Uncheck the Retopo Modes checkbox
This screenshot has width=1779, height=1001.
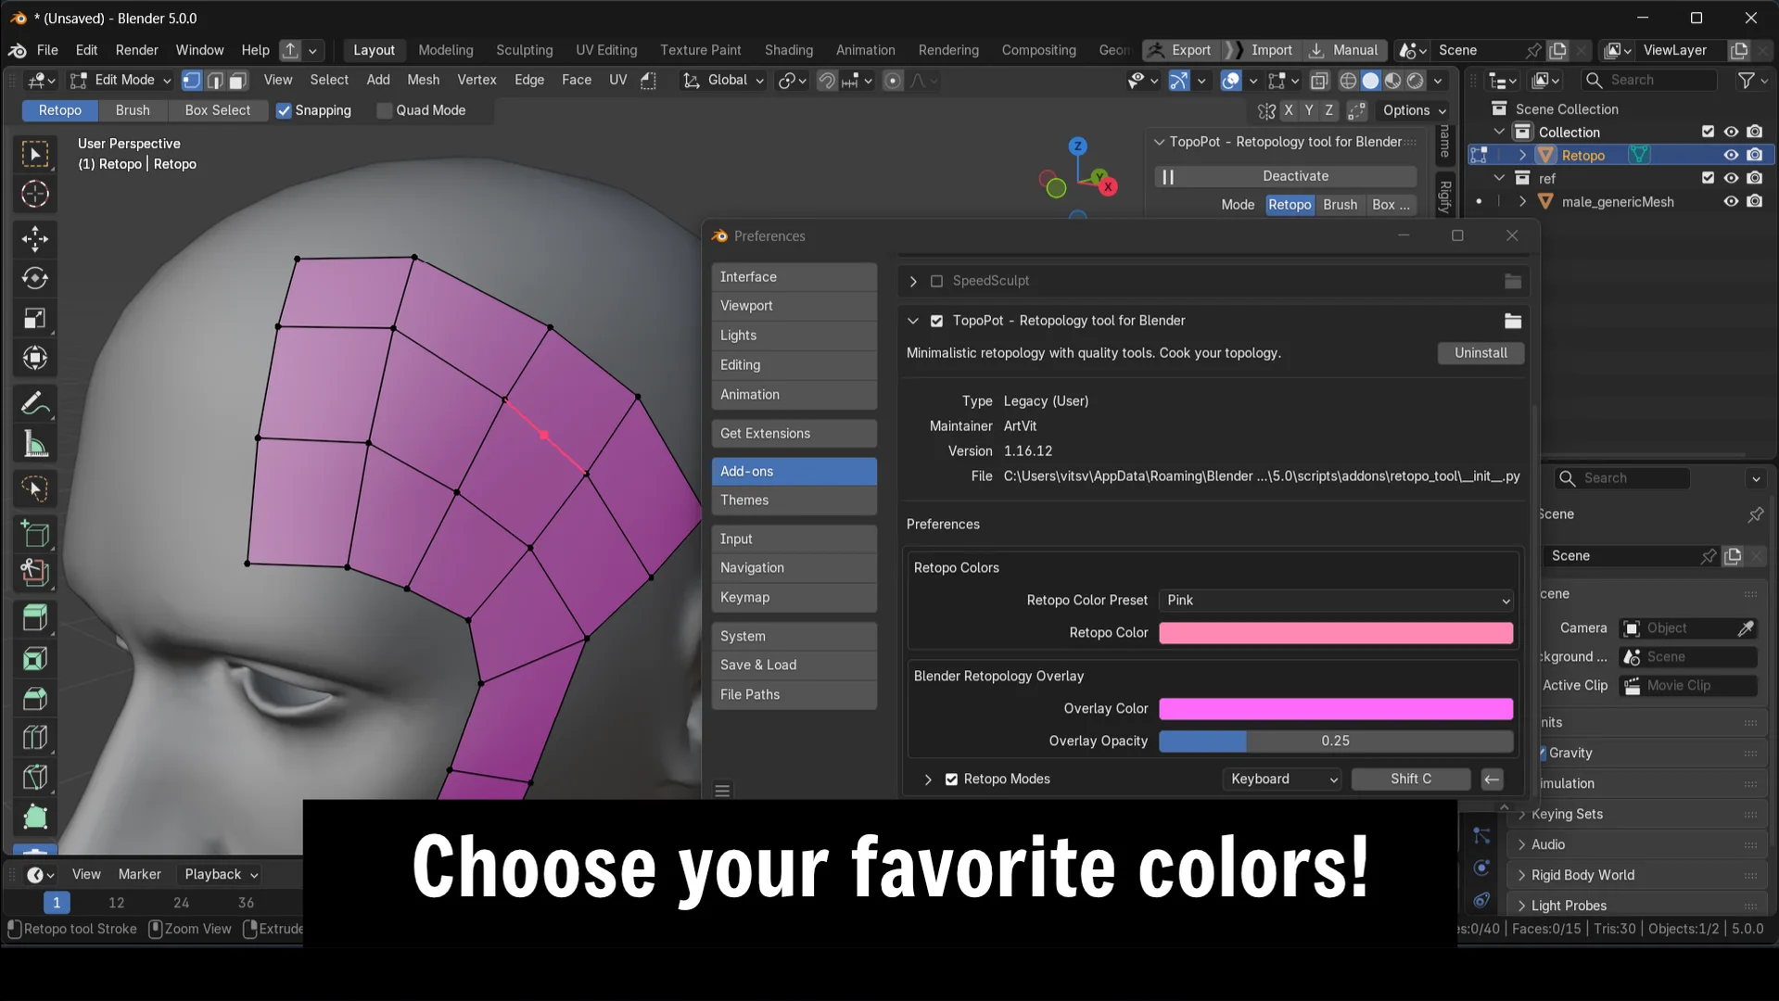click(x=951, y=779)
